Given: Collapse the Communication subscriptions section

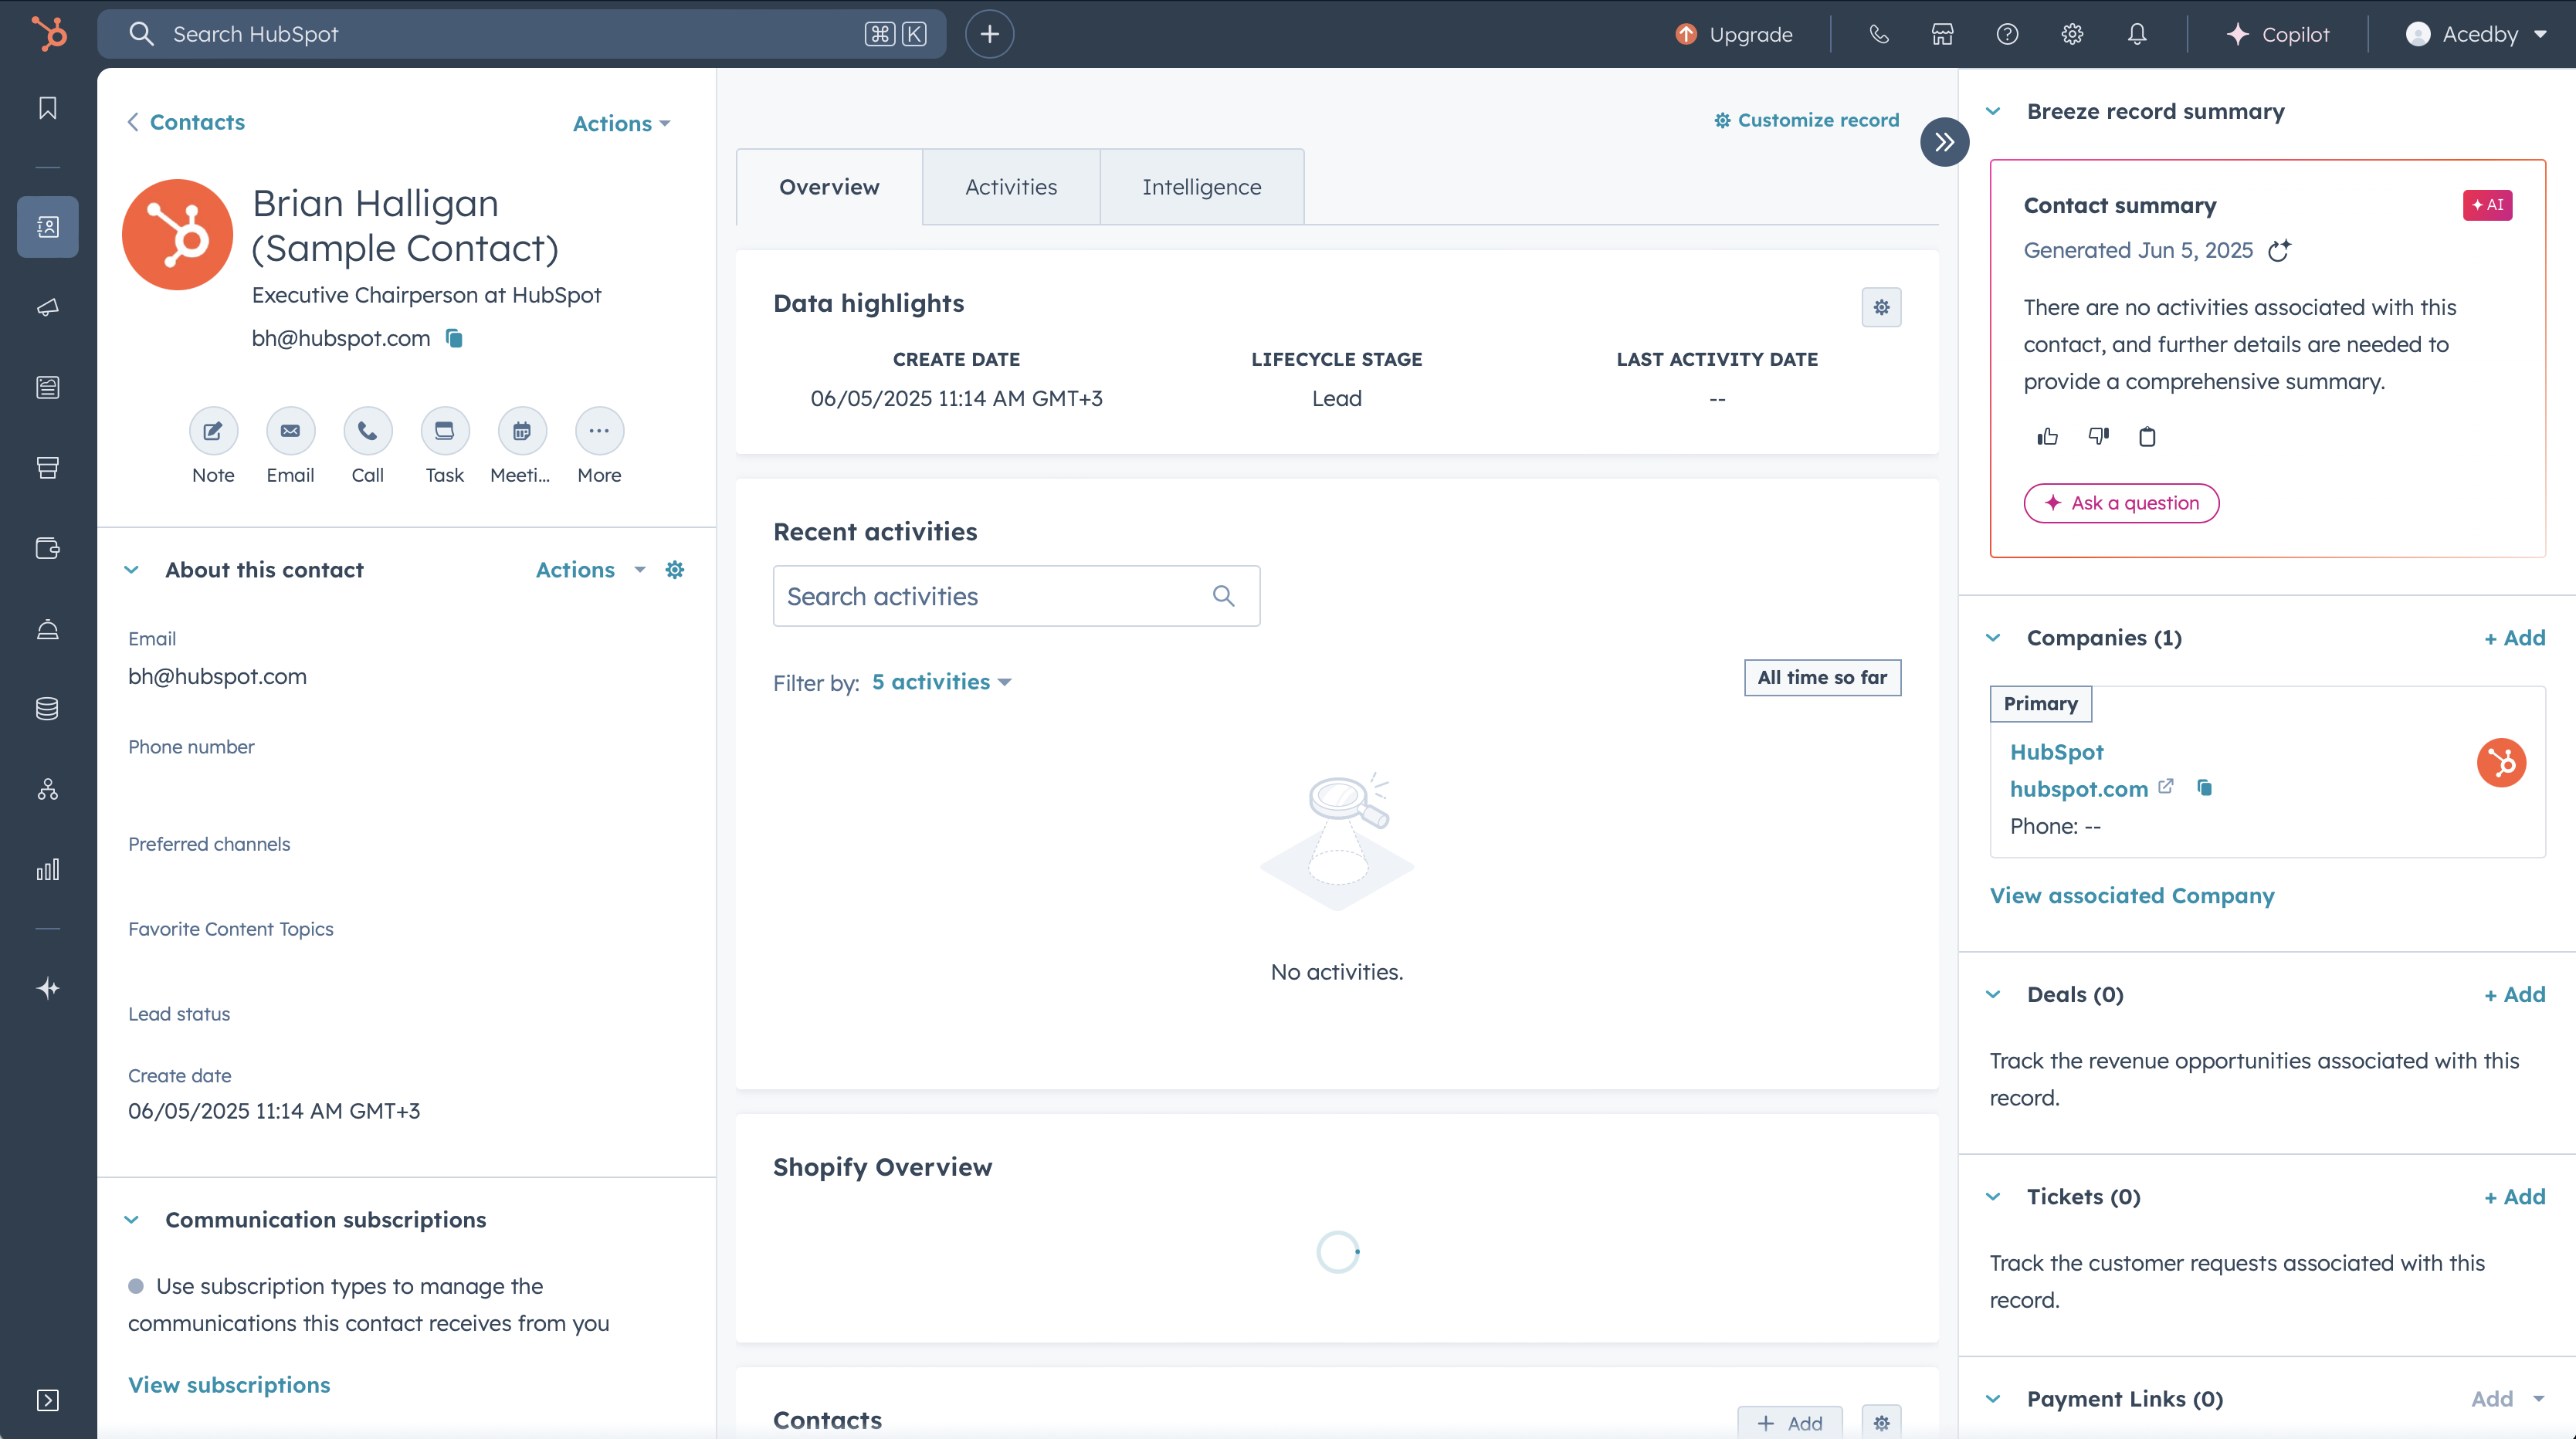Looking at the screenshot, I should (x=131, y=1220).
